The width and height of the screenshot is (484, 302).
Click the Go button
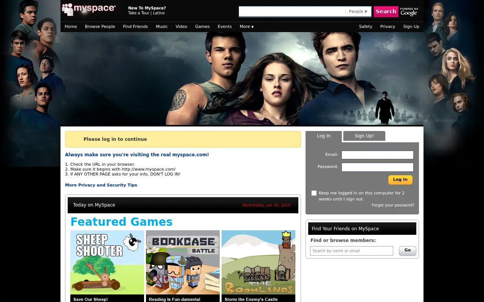pyautogui.click(x=408, y=251)
